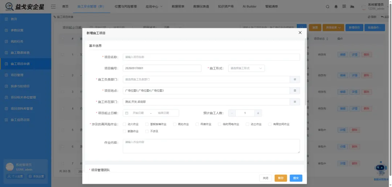Click the 项目相关单位管理 sidebar icon
Viewport: 392px width, 187px height.
coord(7,97)
